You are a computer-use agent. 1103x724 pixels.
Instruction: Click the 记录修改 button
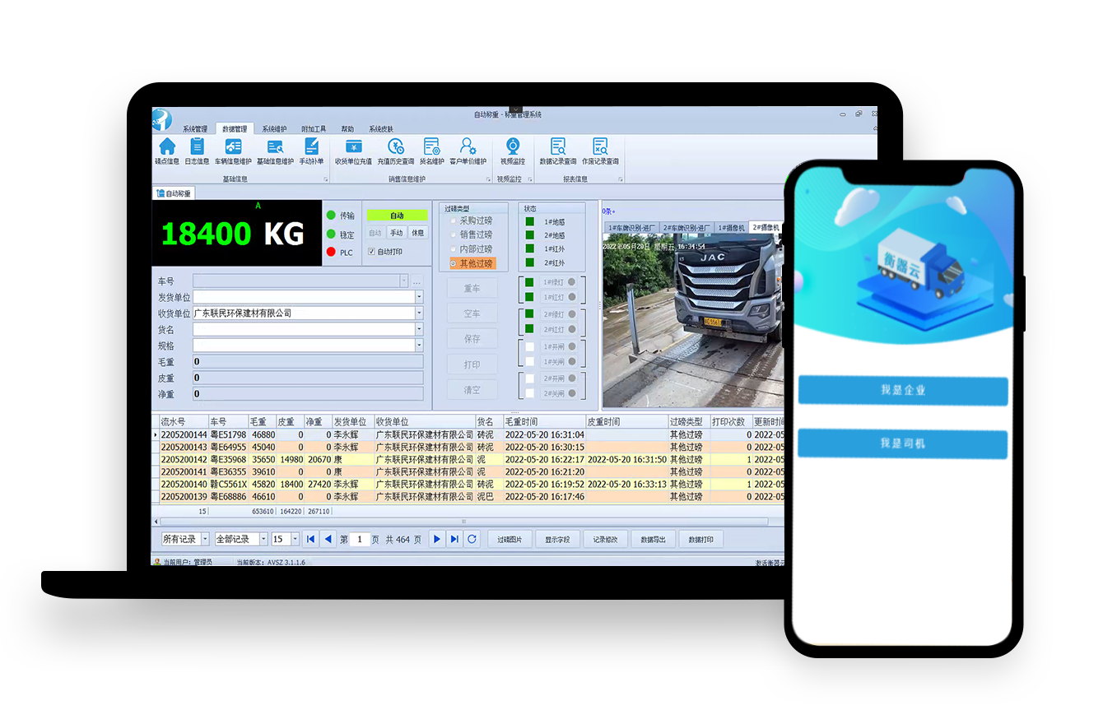click(606, 540)
